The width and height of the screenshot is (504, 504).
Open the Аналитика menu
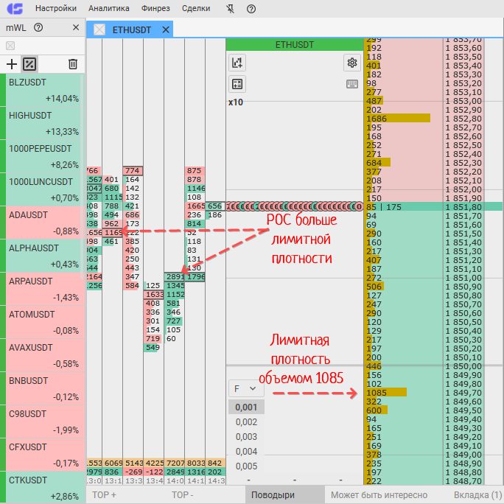[108, 9]
